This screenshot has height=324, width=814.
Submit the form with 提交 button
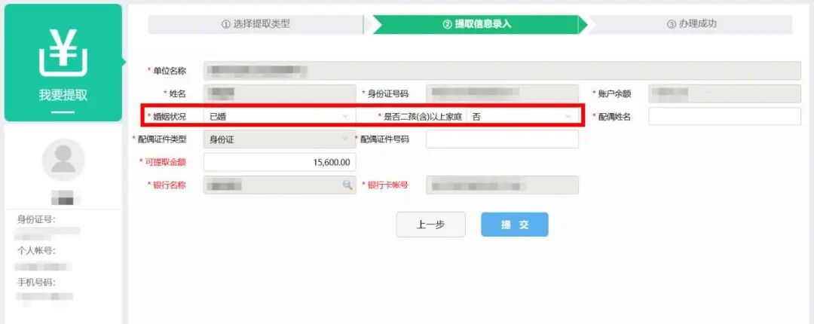[x=515, y=225]
